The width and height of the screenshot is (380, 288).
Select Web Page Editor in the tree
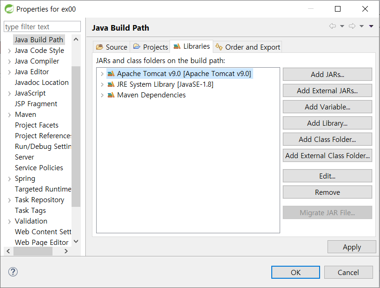42,242
